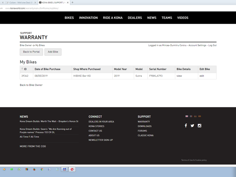236x177 pixels.
Task: Switch site language with the German flag
Action: tap(195, 116)
